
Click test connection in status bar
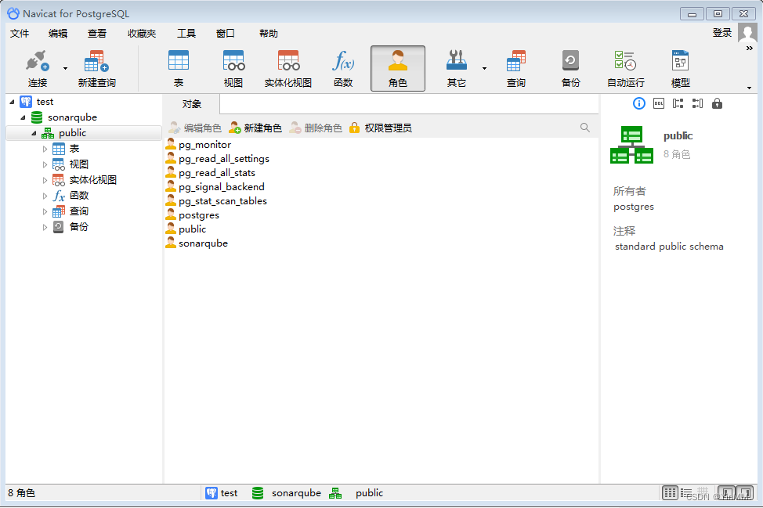point(222,493)
